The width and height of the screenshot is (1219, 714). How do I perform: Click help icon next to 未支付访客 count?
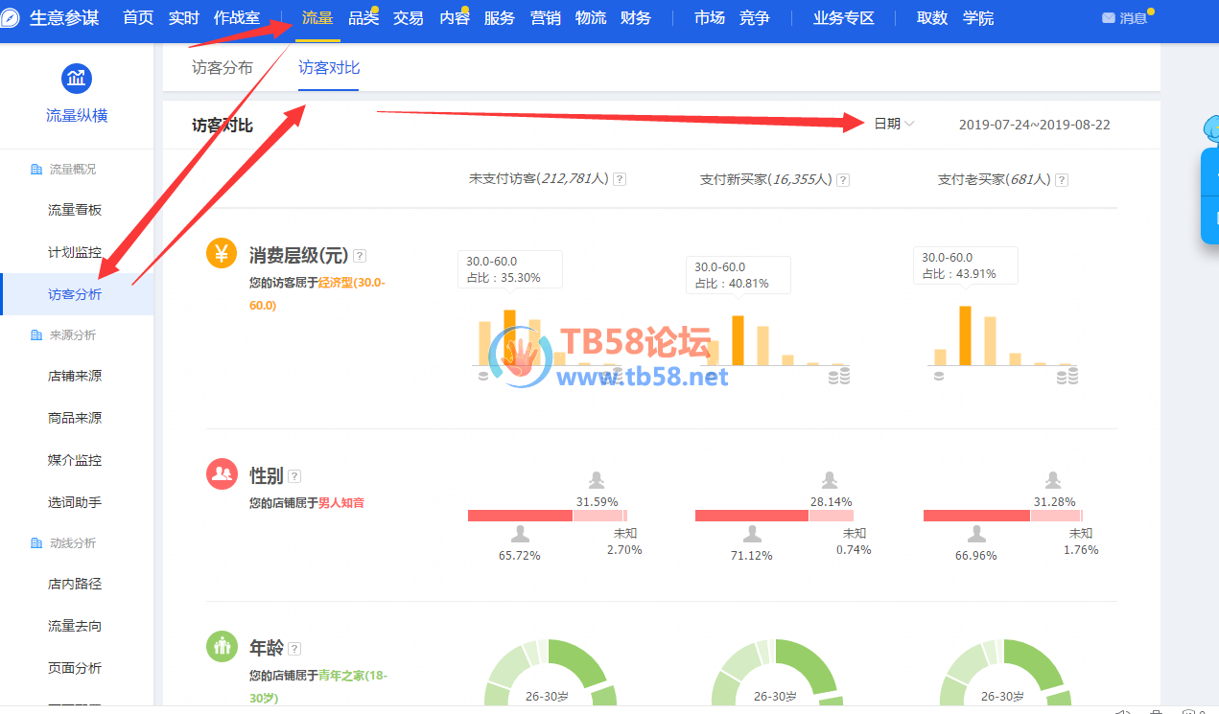[620, 179]
